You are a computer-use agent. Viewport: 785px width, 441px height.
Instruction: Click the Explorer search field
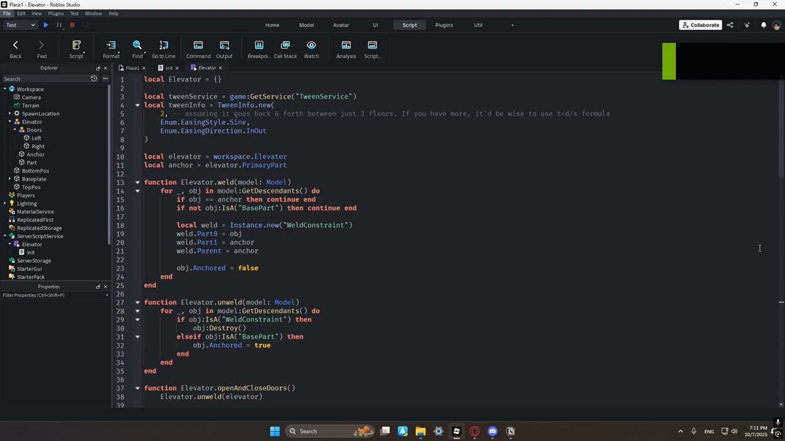44,79
